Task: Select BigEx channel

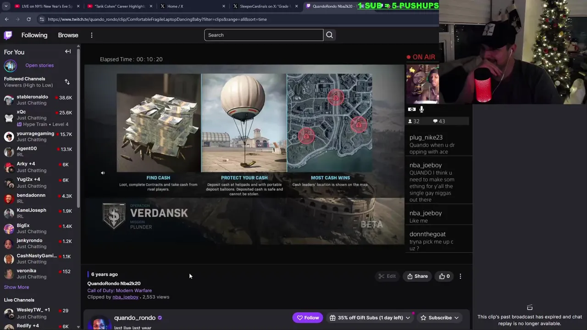Action: click(40, 228)
